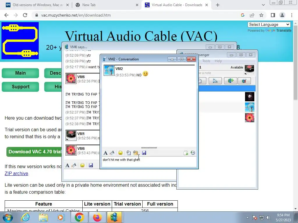Viewport: 298px width, 223px height.
Task: Save VM2 conversation with floppy icon
Action: pos(144,153)
